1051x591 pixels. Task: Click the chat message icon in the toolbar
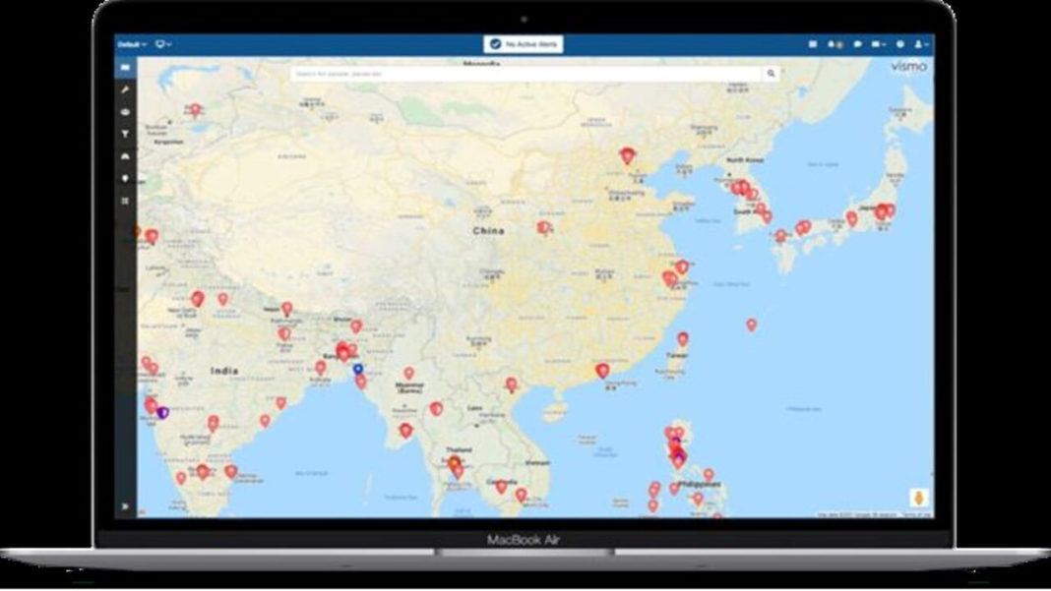tap(858, 44)
